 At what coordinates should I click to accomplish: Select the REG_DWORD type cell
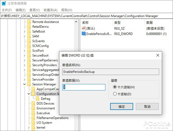pyautogui.click(x=123, y=34)
